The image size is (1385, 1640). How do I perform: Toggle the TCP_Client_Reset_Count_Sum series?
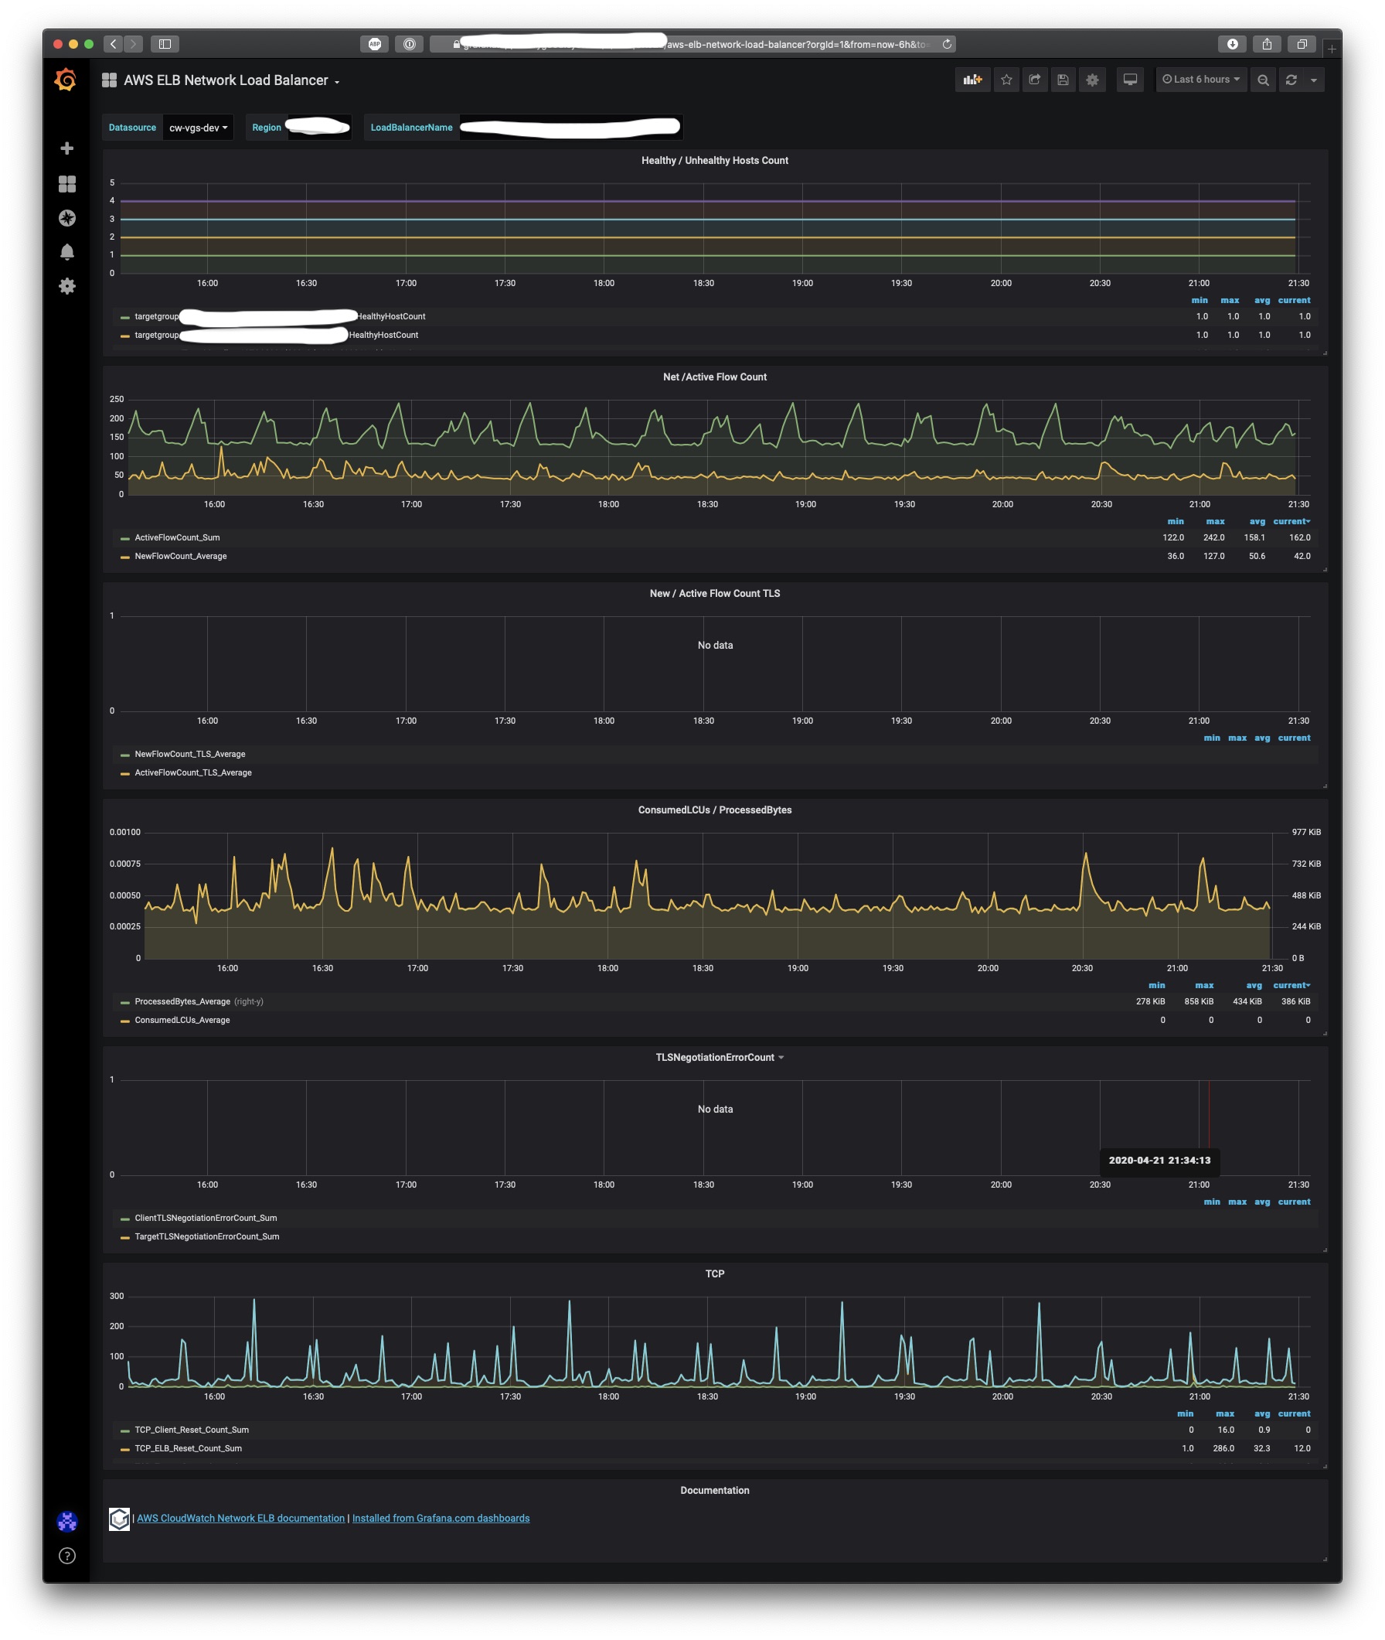(192, 1431)
